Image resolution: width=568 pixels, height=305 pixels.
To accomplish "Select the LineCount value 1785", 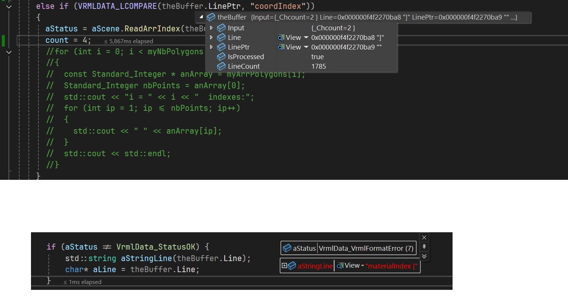I will [319, 66].
